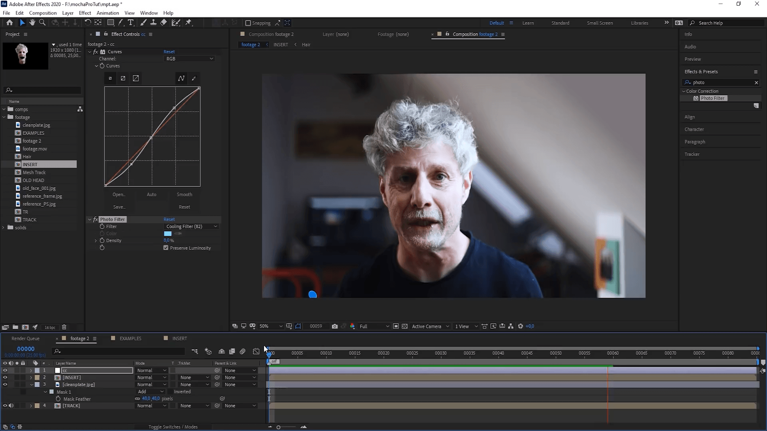Viewport: 767px width, 431px height.
Task: Open the 50% magnification dropdown
Action: [270, 326]
